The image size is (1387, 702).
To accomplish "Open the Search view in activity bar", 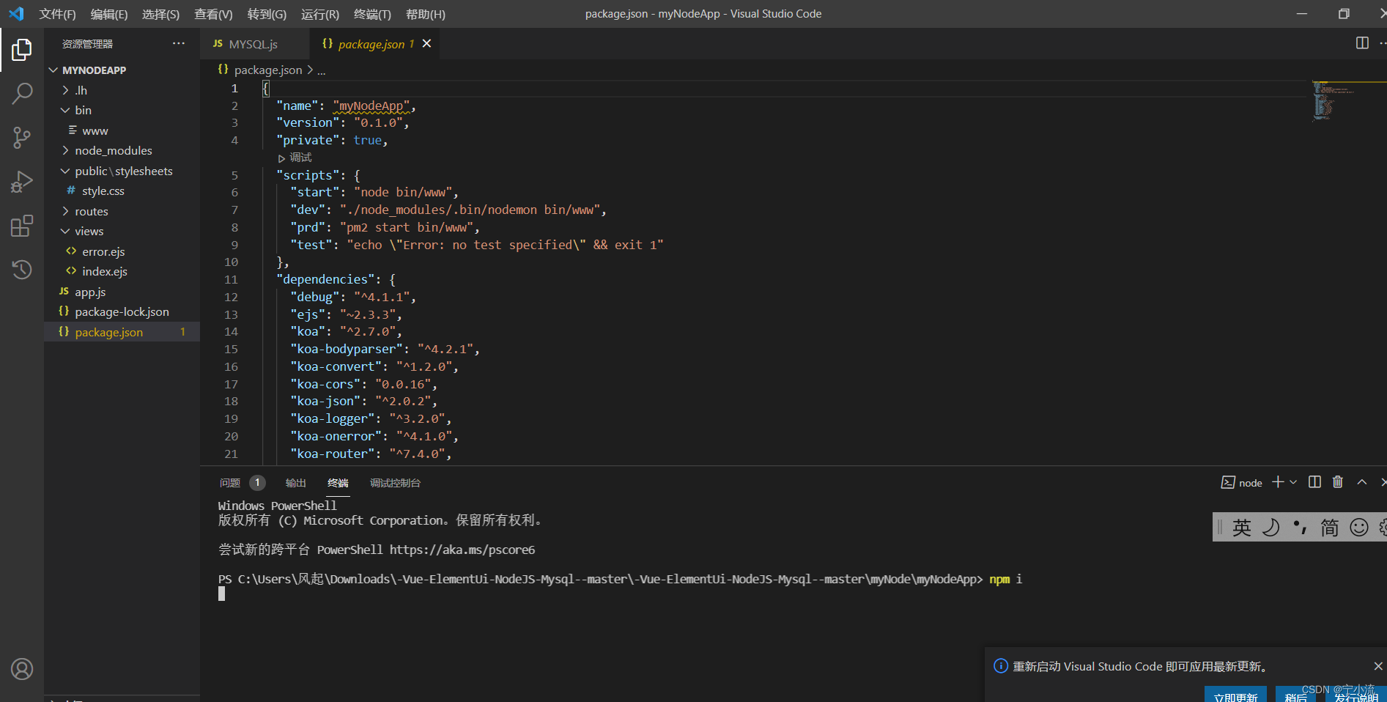I will 22,93.
